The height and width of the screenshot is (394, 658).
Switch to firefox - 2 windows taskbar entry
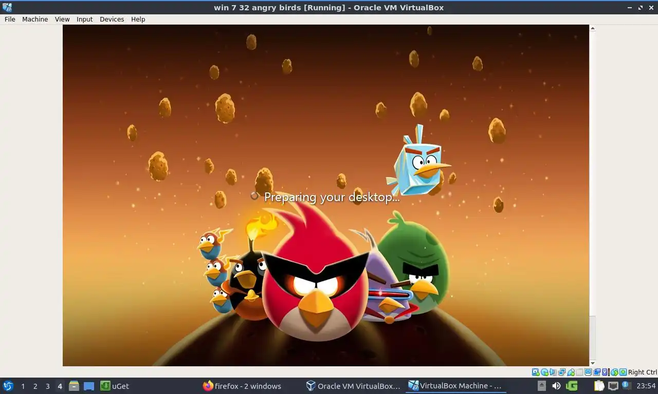tap(242, 386)
